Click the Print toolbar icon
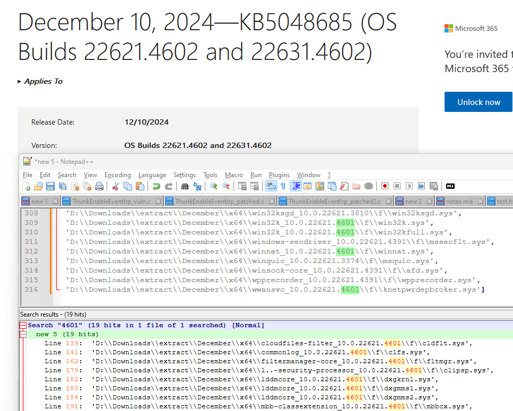 click(x=99, y=186)
